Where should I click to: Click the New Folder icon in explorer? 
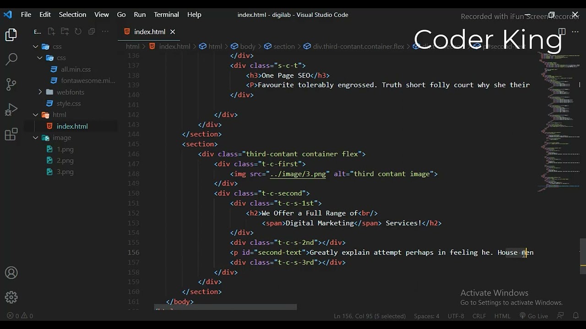click(65, 32)
